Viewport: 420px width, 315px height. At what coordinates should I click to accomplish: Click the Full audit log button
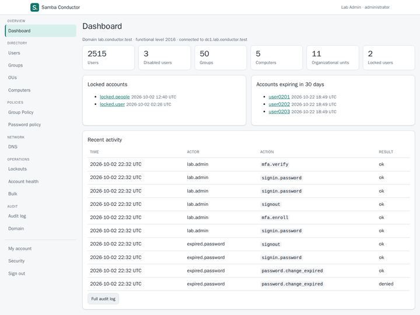tap(103, 299)
